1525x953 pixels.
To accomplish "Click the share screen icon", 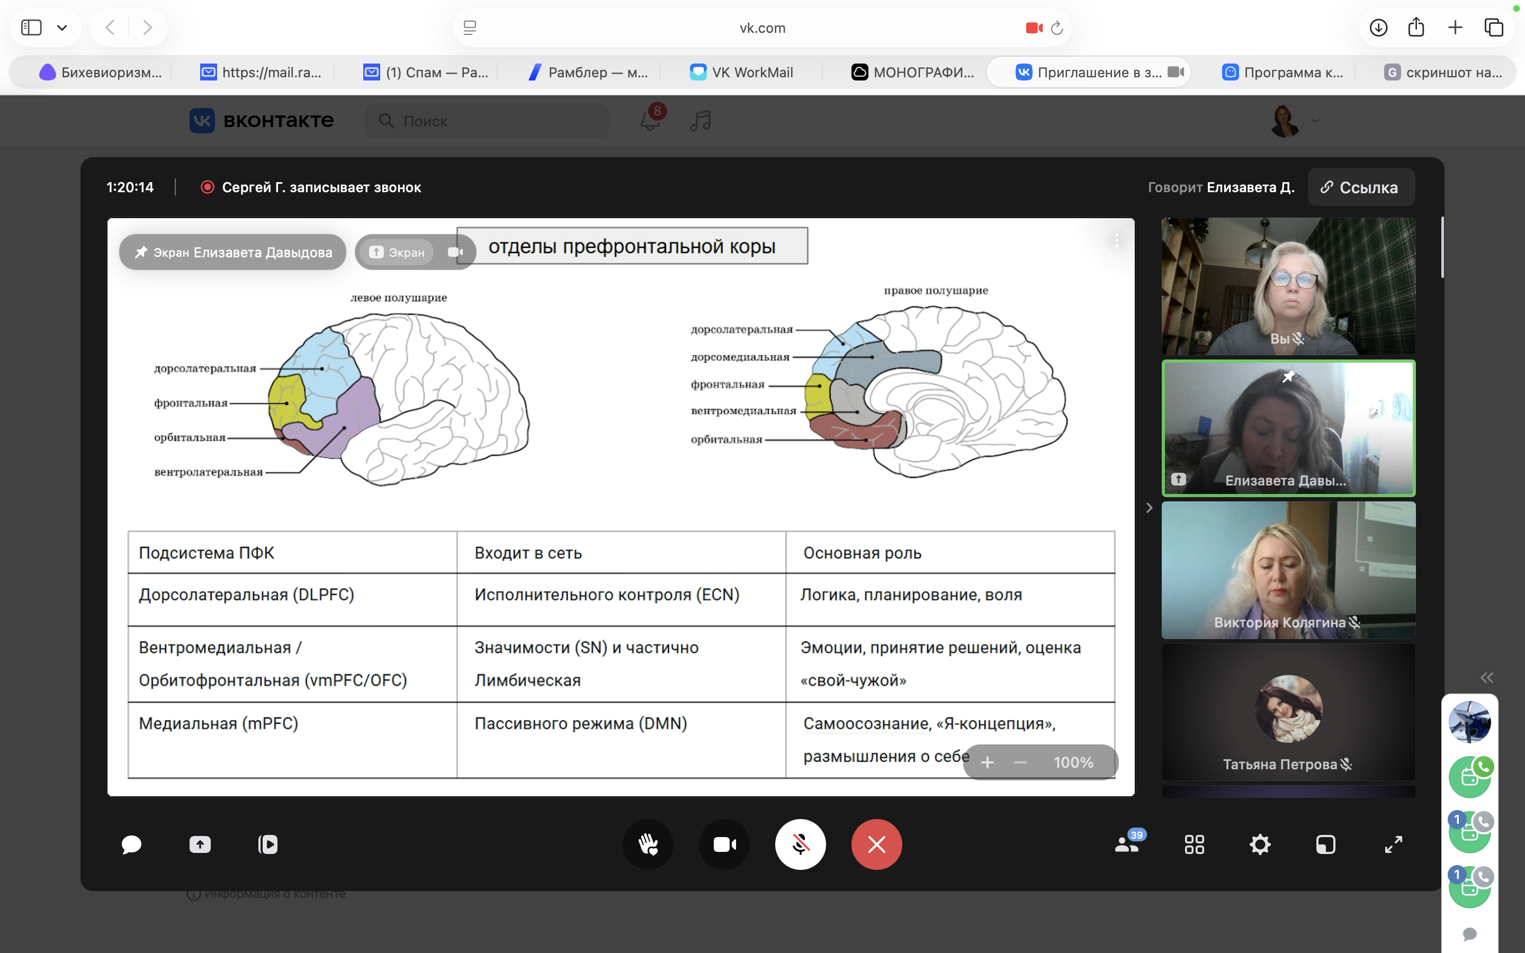I will click(200, 844).
